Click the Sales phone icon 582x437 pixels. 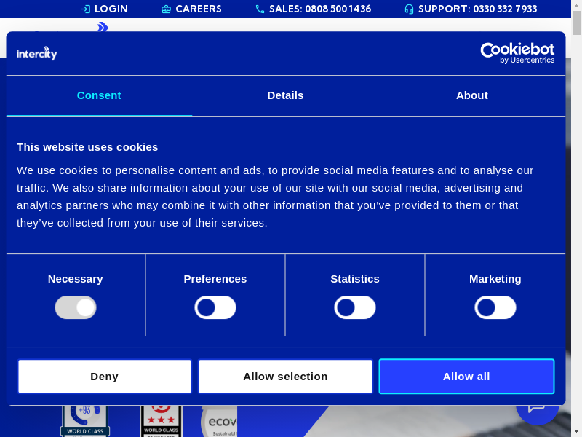tap(260, 9)
